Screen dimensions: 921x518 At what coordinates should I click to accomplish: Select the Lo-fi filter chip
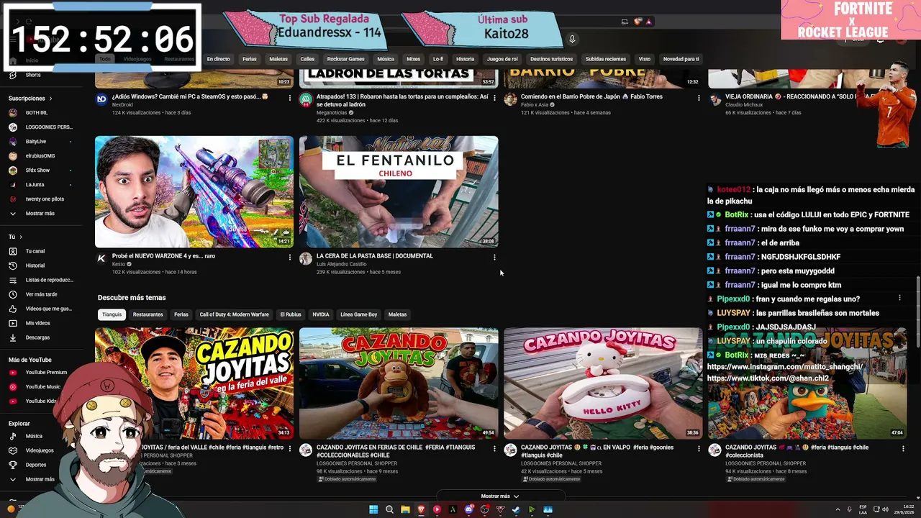[437, 59]
